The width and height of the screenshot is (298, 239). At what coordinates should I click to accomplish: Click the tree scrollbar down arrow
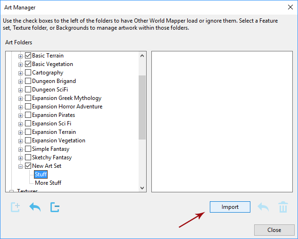[x=142, y=188]
